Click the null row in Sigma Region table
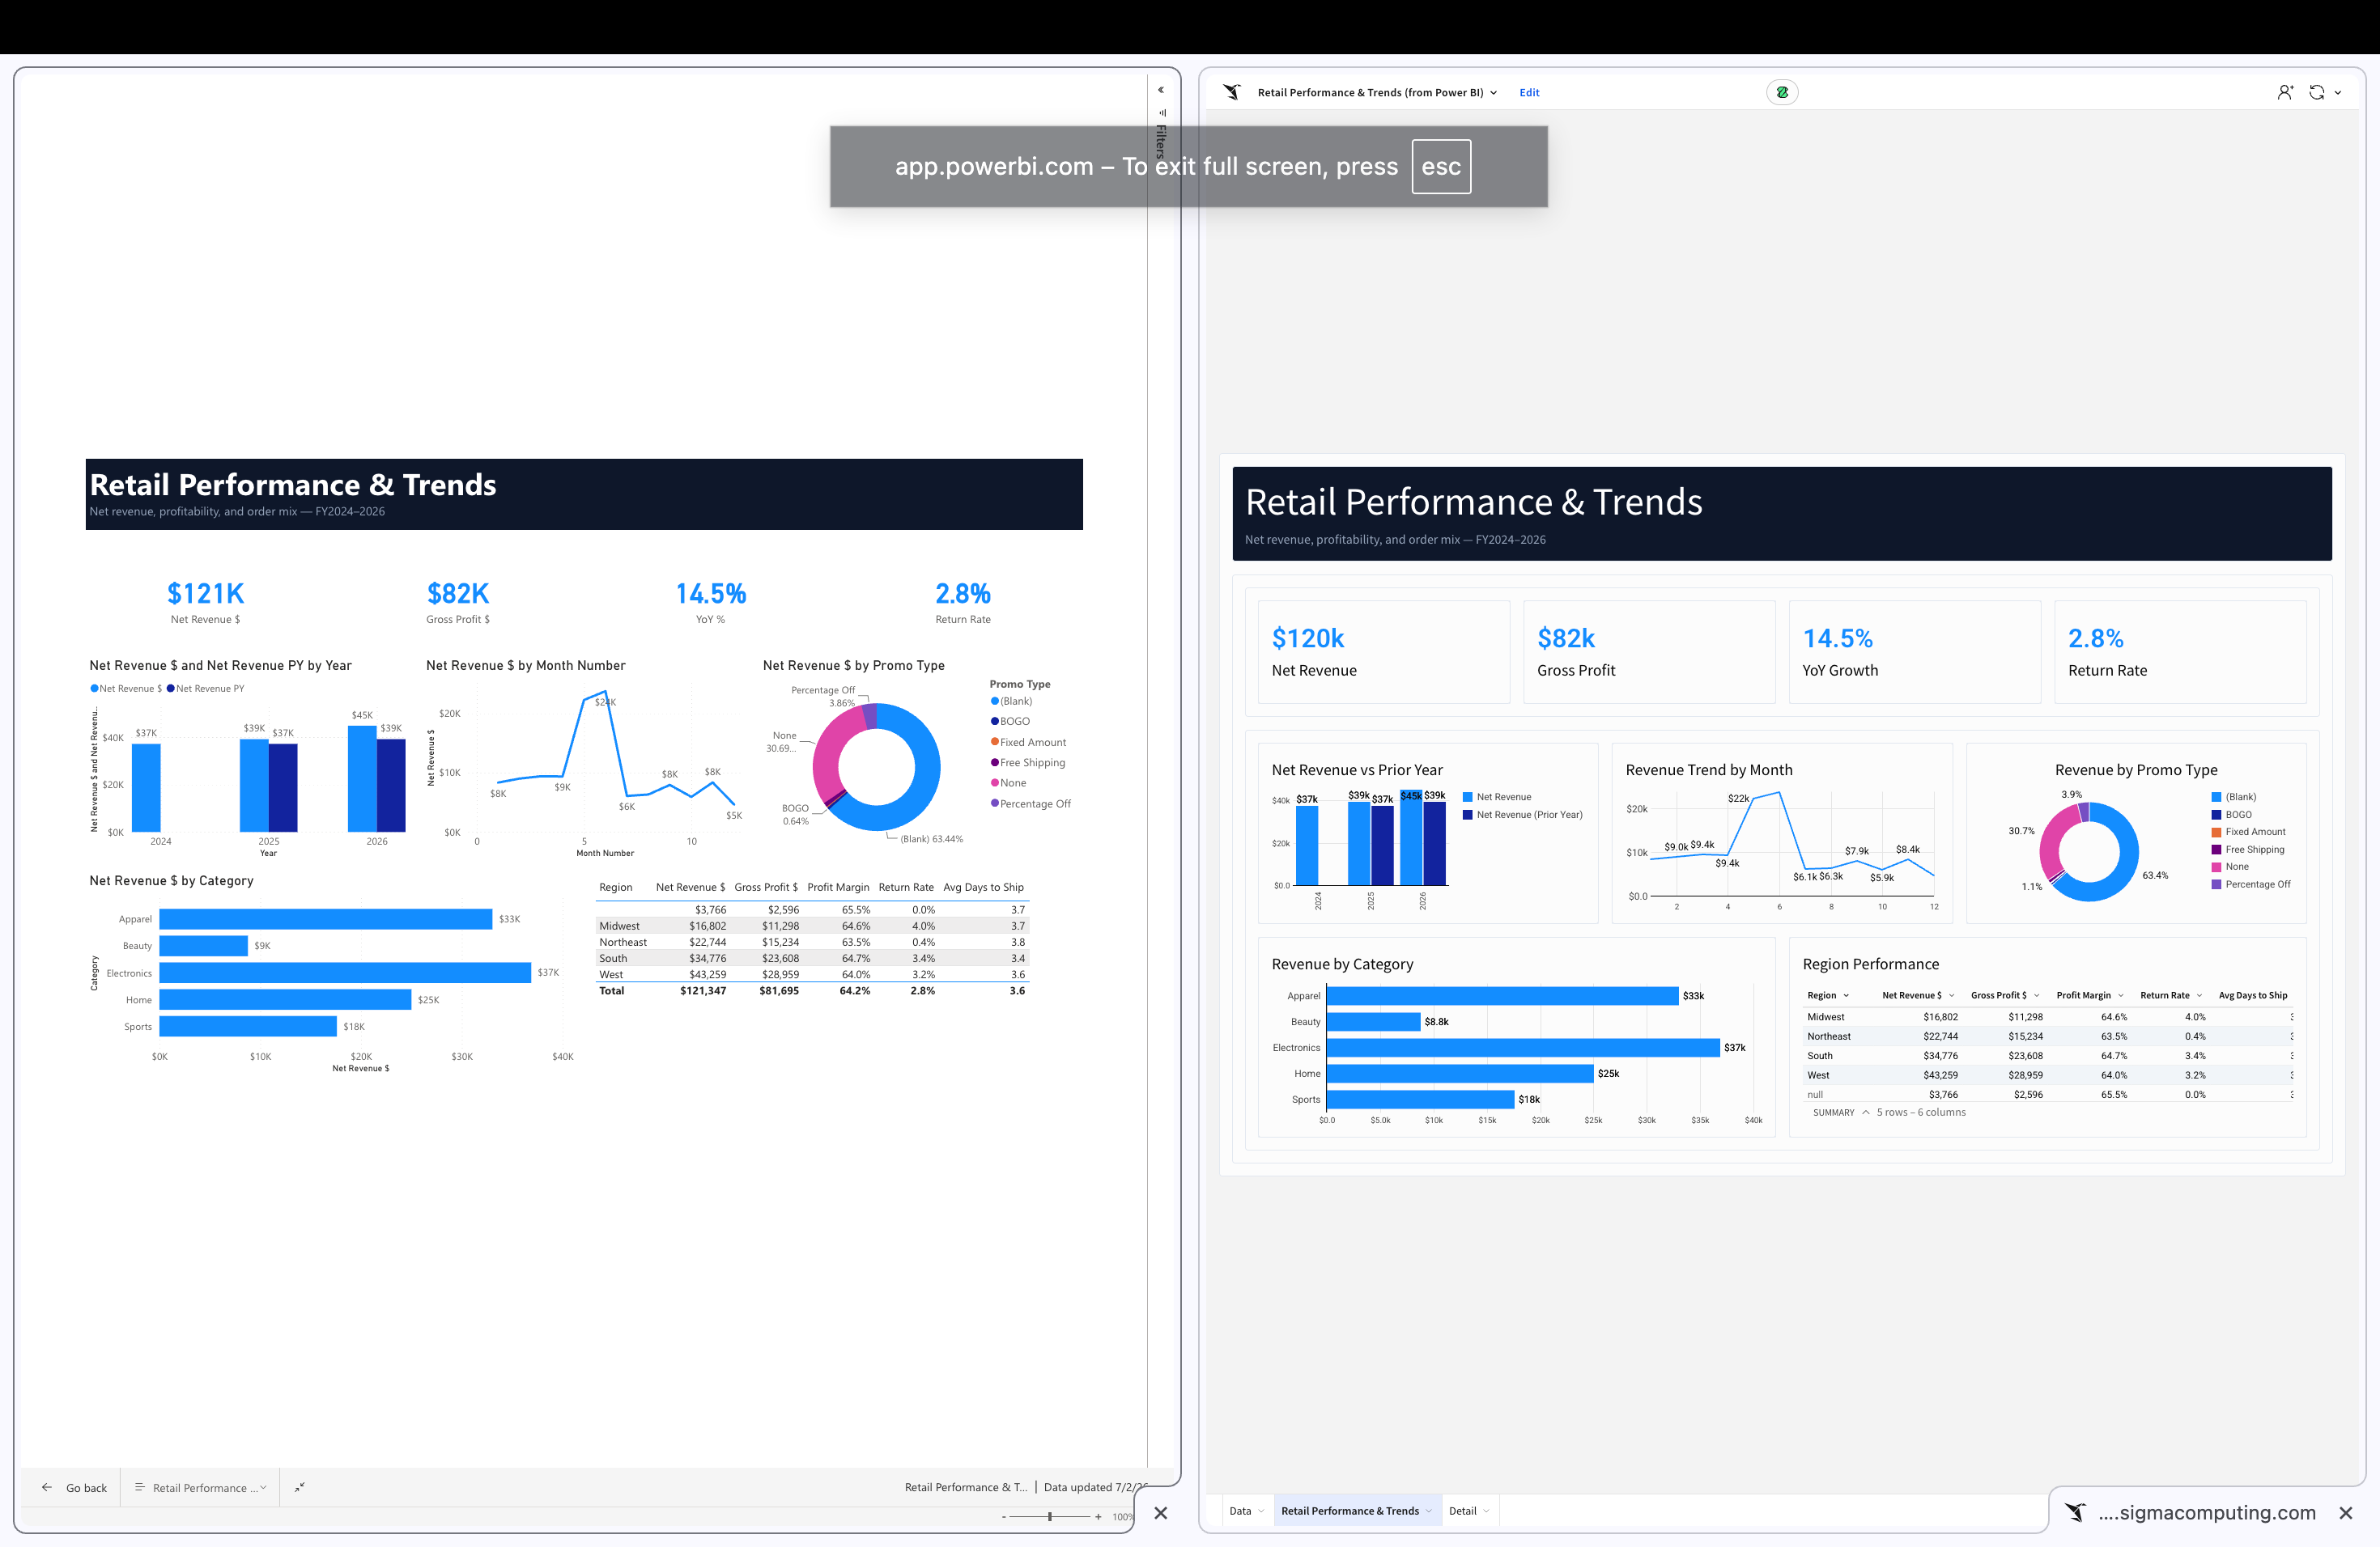Image resolution: width=2380 pixels, height=1547 pixels. (2050, 1094)
